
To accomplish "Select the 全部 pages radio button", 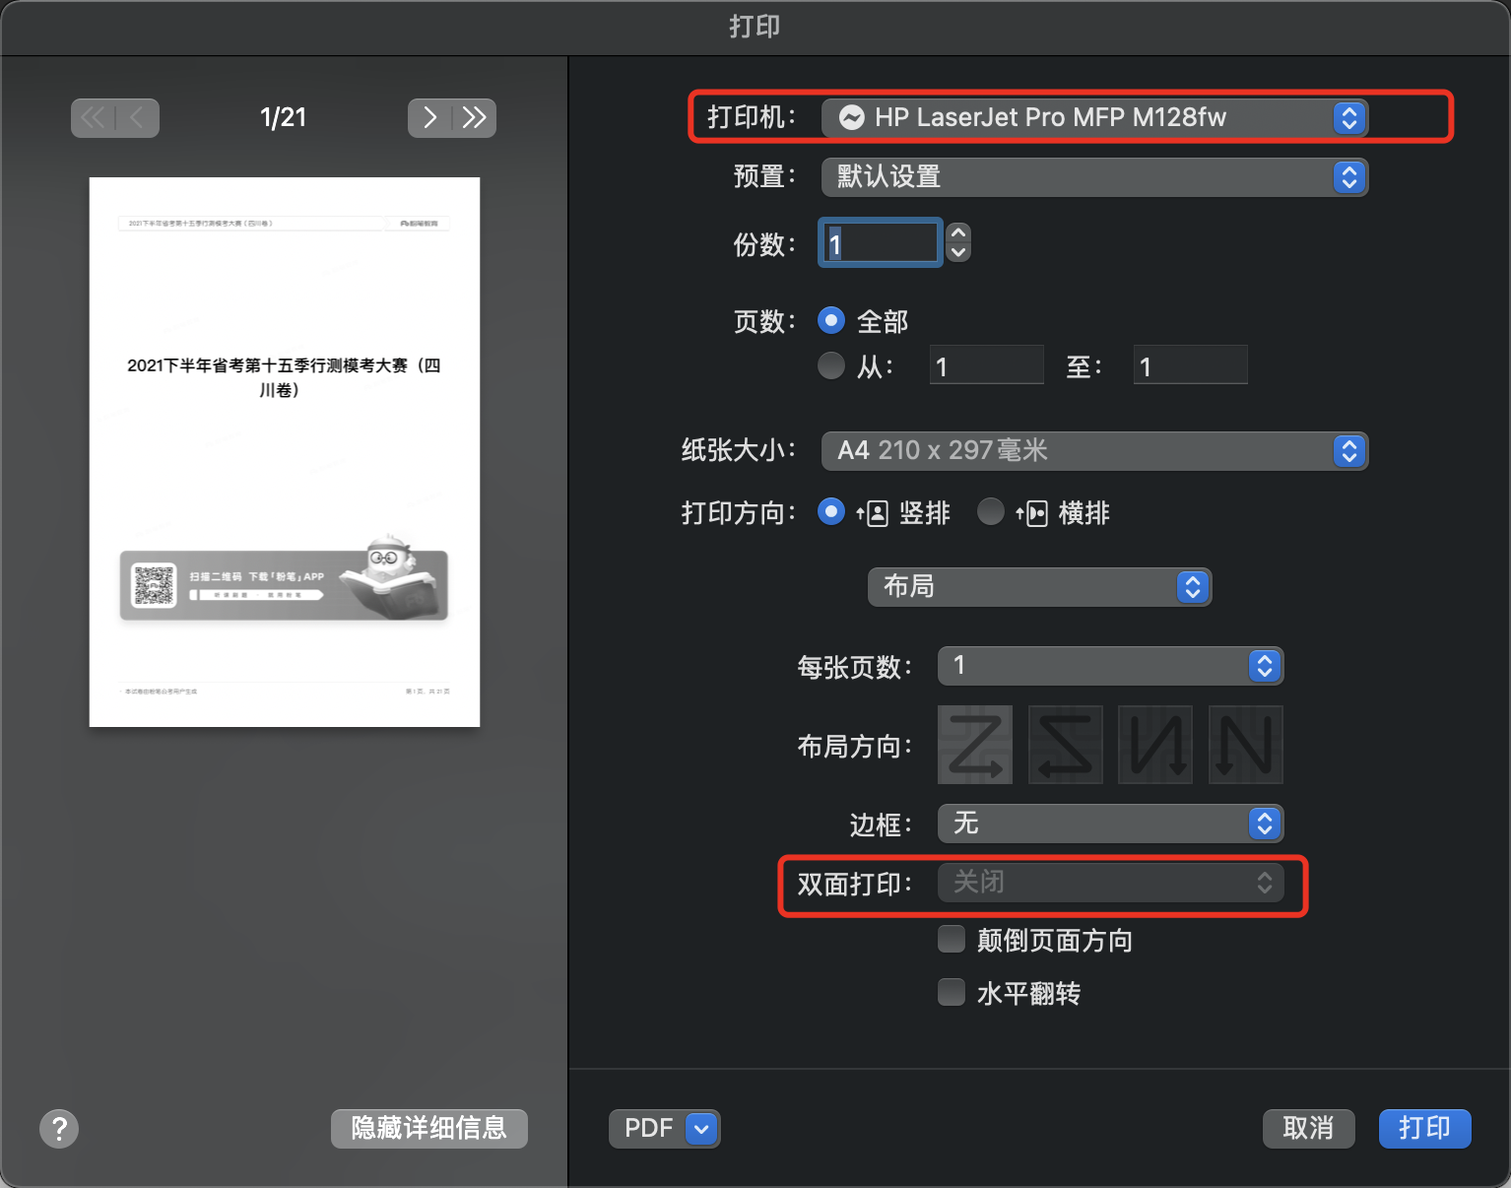I will (831, 320).
